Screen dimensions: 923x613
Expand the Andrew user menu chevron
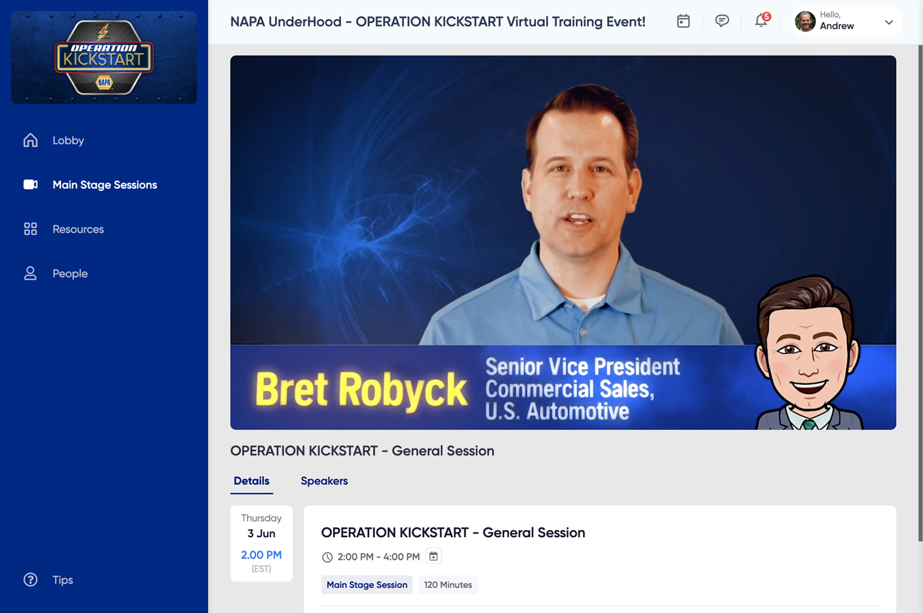coord(888,22)
